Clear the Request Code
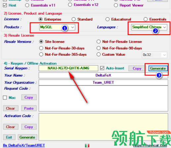 coord(11,108)
